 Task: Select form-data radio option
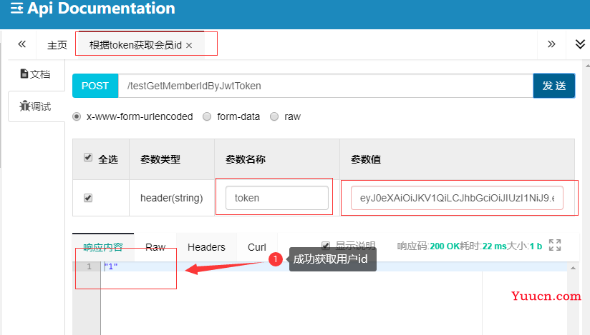coord(207,117)
